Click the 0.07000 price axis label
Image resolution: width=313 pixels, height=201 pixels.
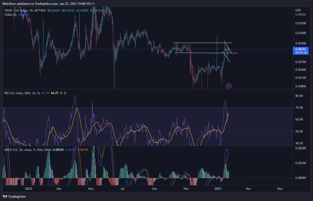(301, 33)
